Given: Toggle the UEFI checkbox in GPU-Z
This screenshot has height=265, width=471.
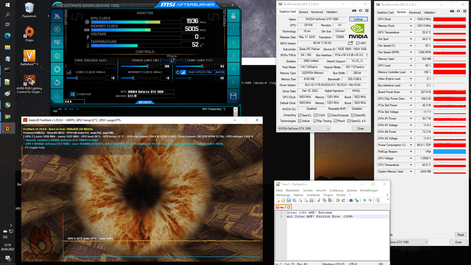Looking at the screenshot, I should click(x=358, y=43).
